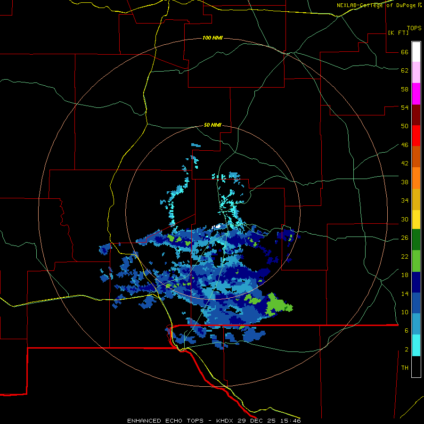Click the '30' scale value
Image resolution: width=424 pixels, height=424 pixels.
click(405, 219)
